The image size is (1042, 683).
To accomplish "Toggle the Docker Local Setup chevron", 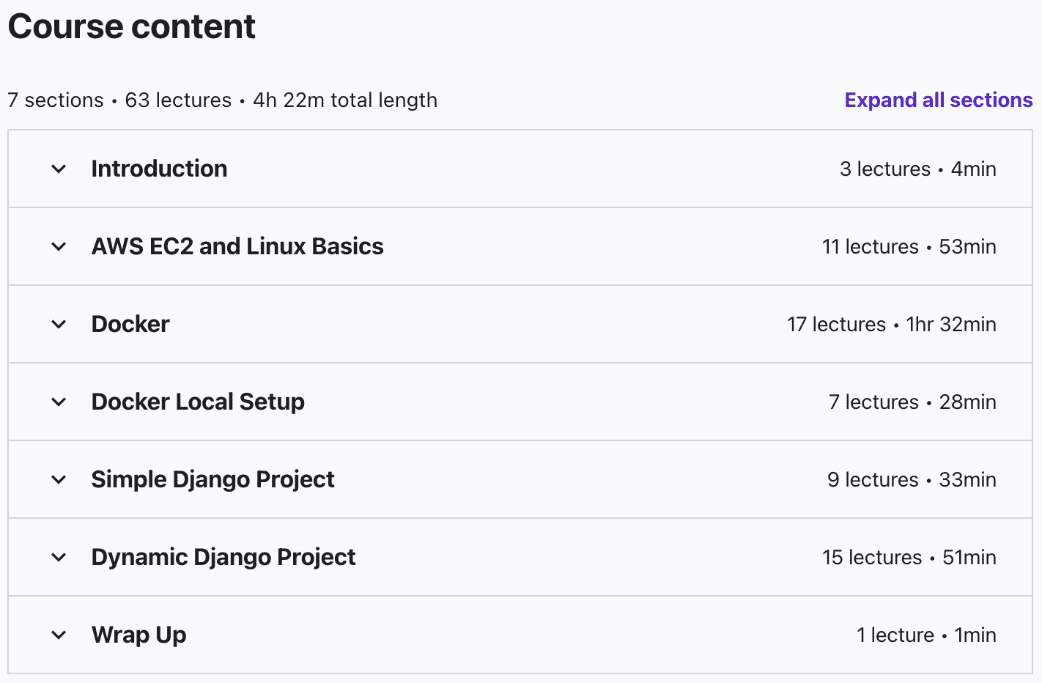I will click(x=59, y=402).
